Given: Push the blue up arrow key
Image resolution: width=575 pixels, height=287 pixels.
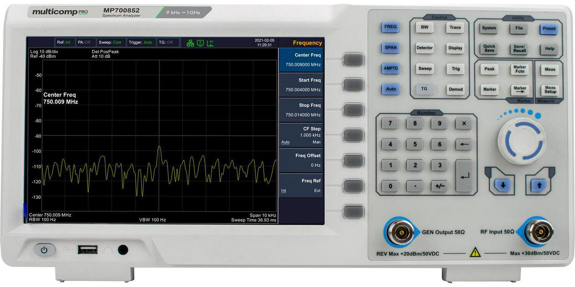Looking at the screenshot, I should 539,186.
